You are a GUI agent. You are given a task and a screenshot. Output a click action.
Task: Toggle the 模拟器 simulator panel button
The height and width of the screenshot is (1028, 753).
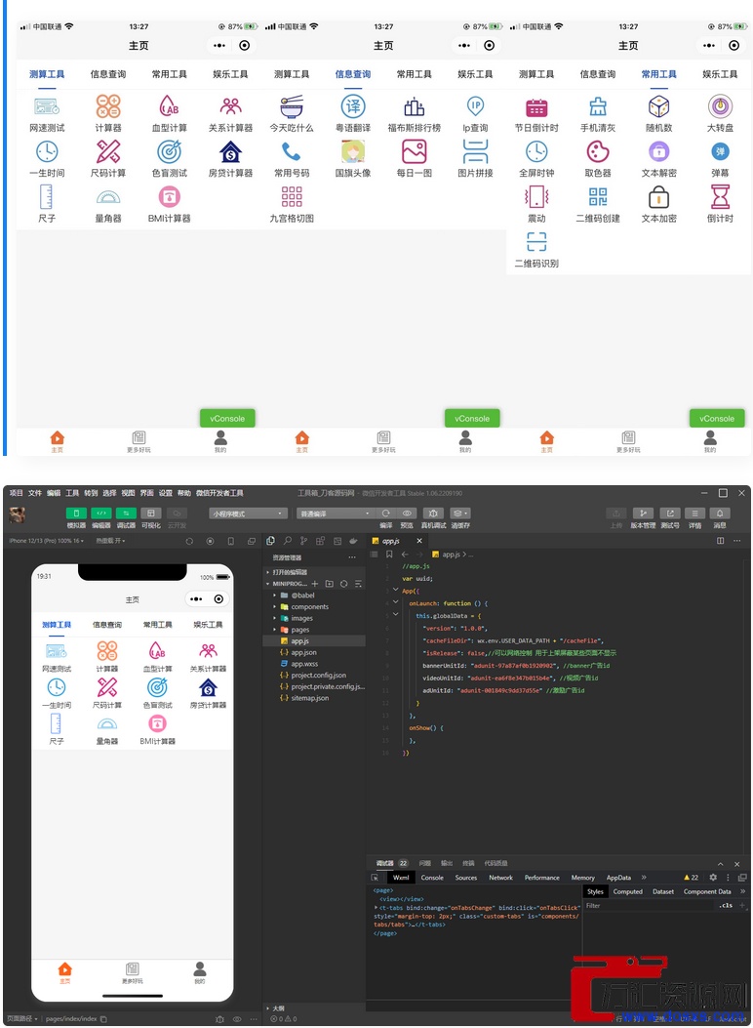(76, 514)
